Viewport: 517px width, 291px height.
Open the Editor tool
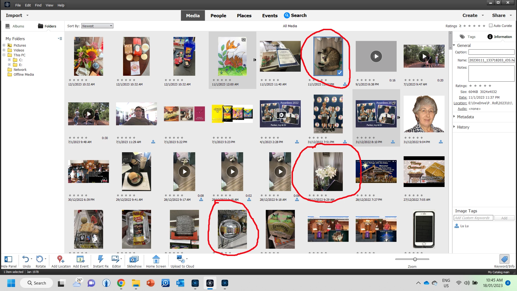point(116,259)
